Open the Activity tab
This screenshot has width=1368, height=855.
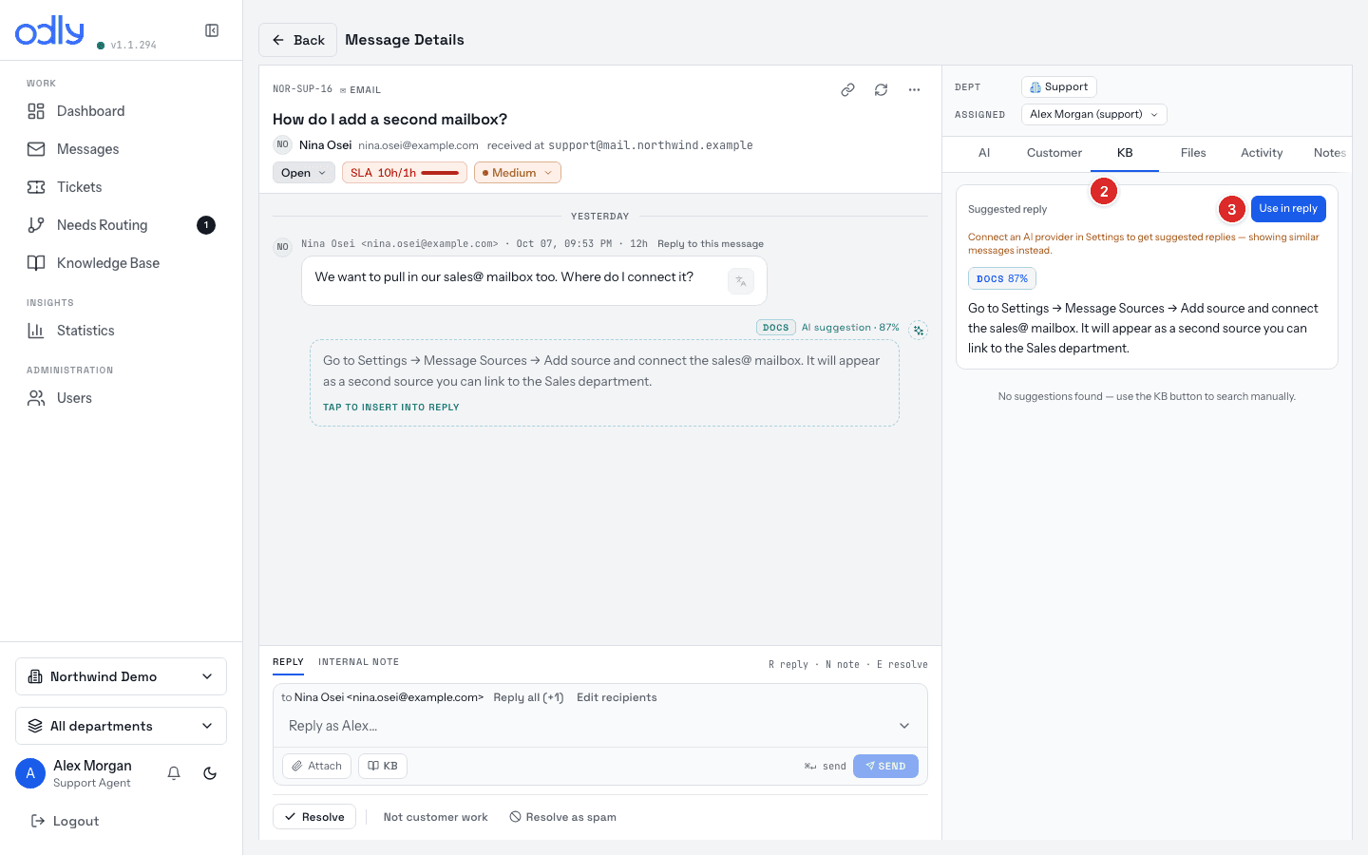click(1262, 153)
